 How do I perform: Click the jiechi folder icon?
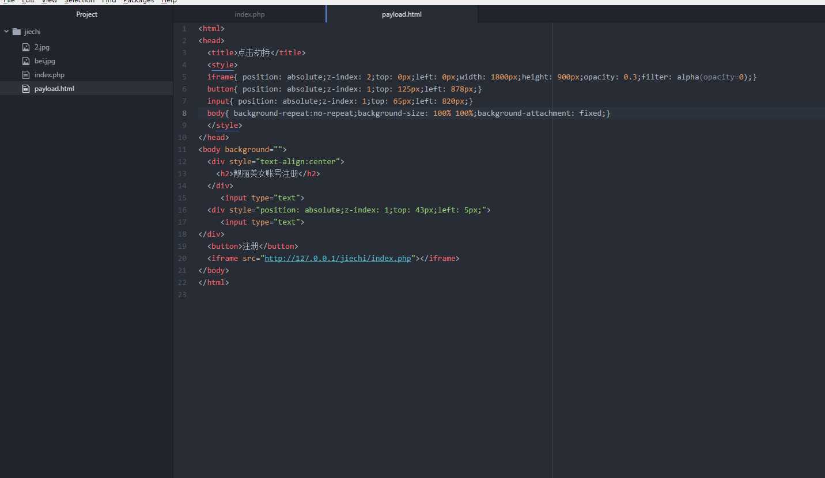point(16,32)
